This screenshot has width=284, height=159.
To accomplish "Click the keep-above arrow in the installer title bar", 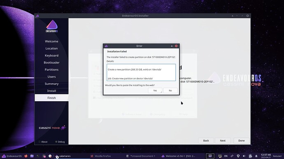I will pyautogui.click(x=233, y=16).
